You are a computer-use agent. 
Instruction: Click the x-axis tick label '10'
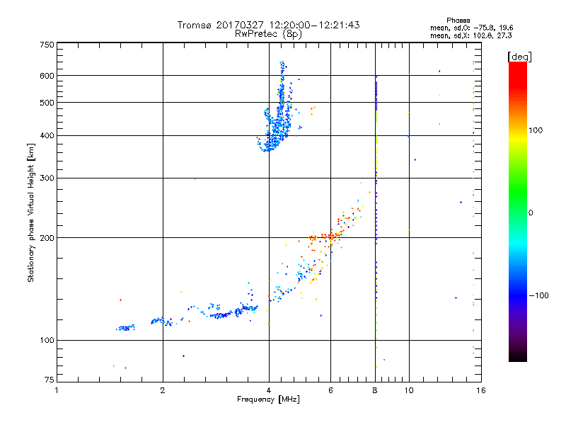point(409,390)
